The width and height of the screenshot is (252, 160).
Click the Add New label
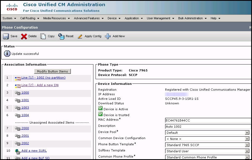click(119, 36)
